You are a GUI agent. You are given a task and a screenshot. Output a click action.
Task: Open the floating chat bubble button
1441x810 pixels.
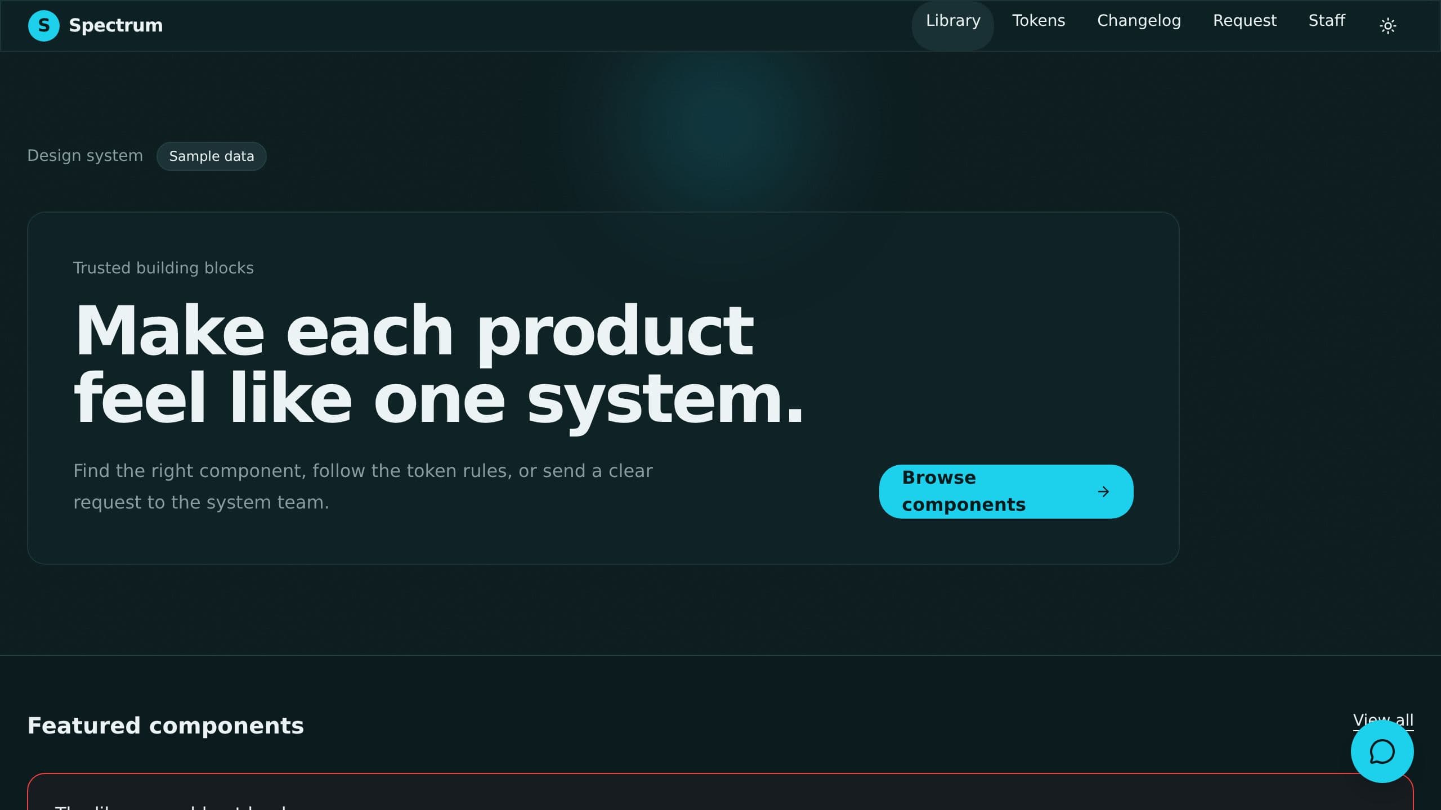click(1382, 751)
